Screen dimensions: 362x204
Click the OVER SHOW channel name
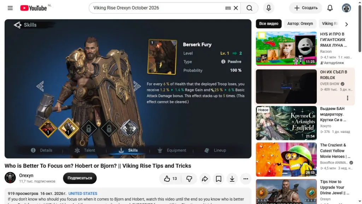(x=329, y=84)
